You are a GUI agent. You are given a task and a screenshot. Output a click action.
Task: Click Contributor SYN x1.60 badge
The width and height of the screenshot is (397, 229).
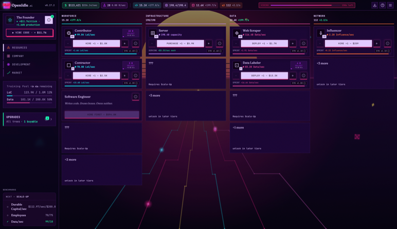pyautogui.click(x=131, y=51)
